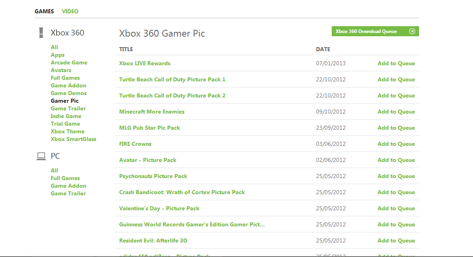473x257 pixels.
Task: Open PC Game Trailer category
Action: coord(68,193)
